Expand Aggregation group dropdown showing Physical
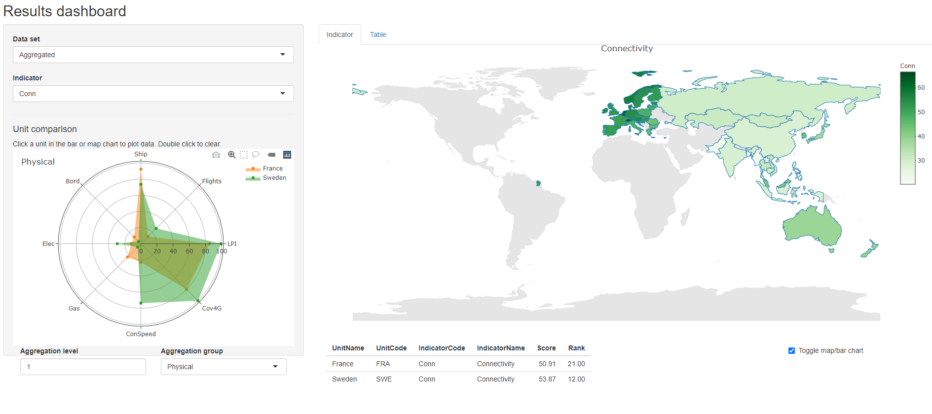932x414 pixels. tap(224, 367)
